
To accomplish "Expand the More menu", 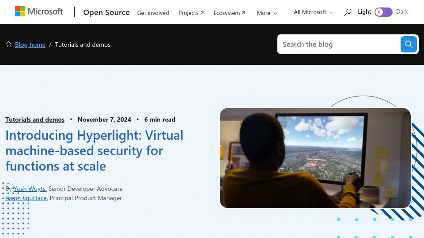I will pos(267,13).
